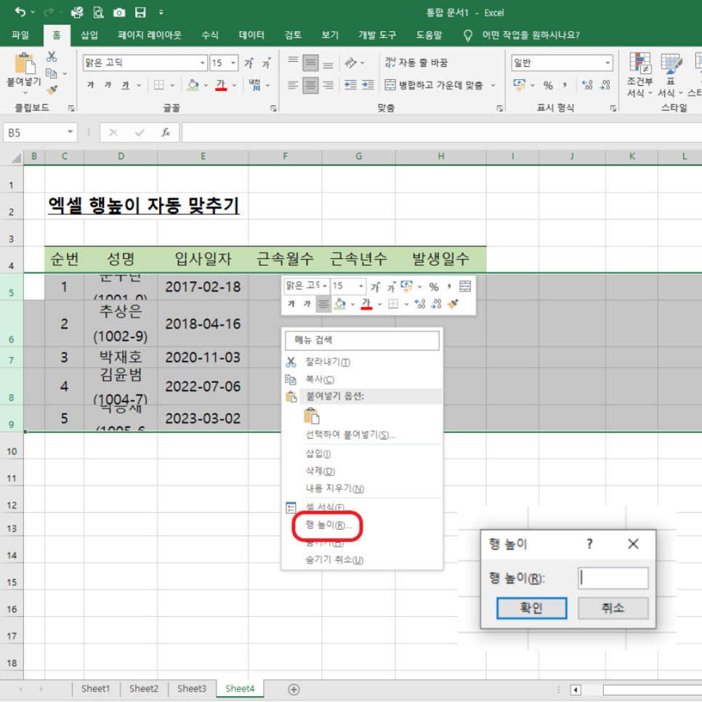
Task: Expand the merge and center dropdown arrow
Action: [x=493, y=85]
